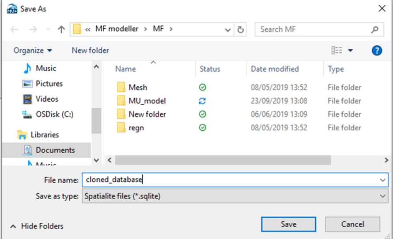Screen dimensions: 393x239
Task: Sort by Date modified column header
Action: (275, 69)
